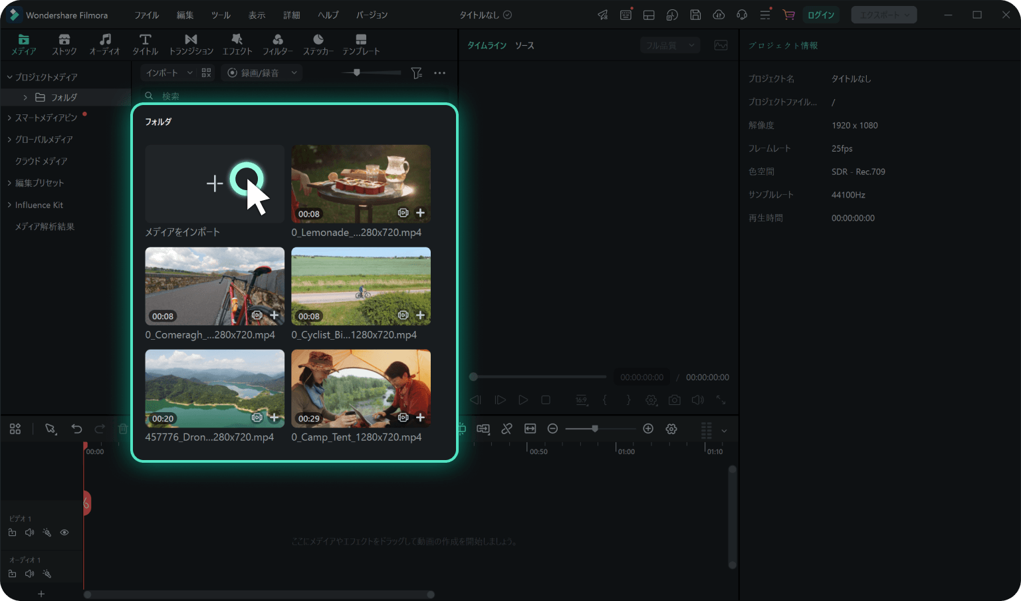This screenshot has width=1021, height=601.
Task: Open the ツール menu
Action: pyautogui.click(x=221, y=15)
